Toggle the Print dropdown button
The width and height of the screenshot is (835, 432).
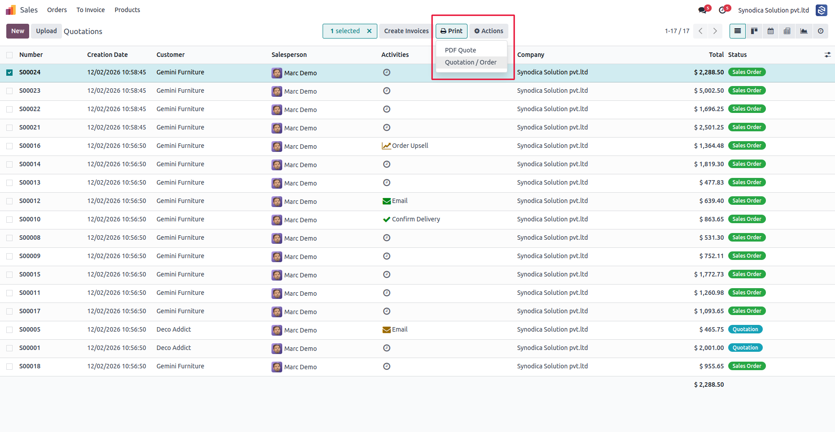click(x=451, y=31)
